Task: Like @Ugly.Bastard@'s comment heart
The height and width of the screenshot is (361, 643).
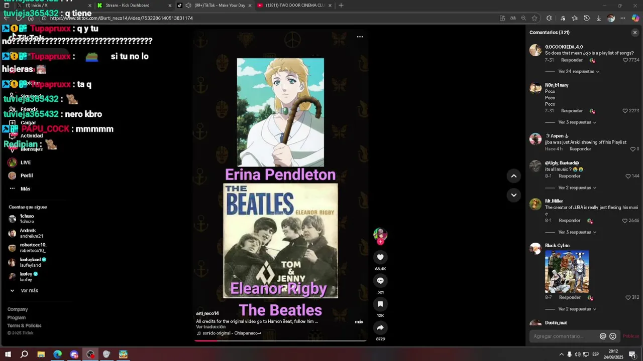Action: (628, 176)
